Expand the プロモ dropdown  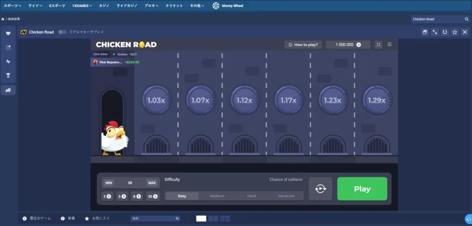152,6
